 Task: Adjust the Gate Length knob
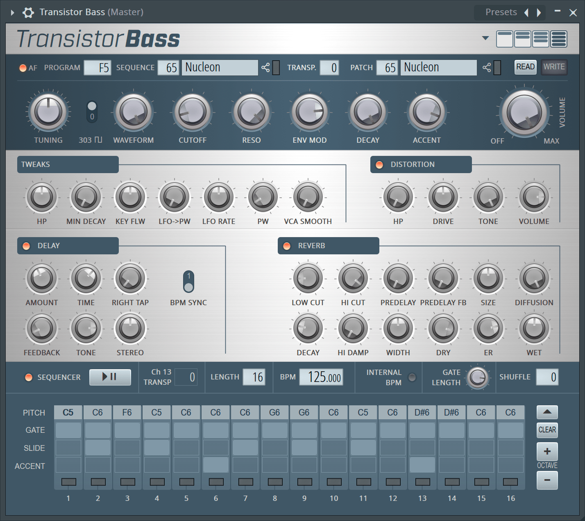tap(478, 377)
